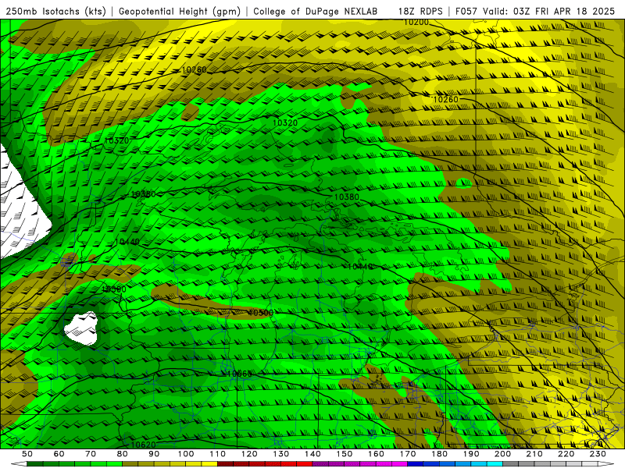Click the "Geopotential Height (gpm)" header text

point(180,11)
